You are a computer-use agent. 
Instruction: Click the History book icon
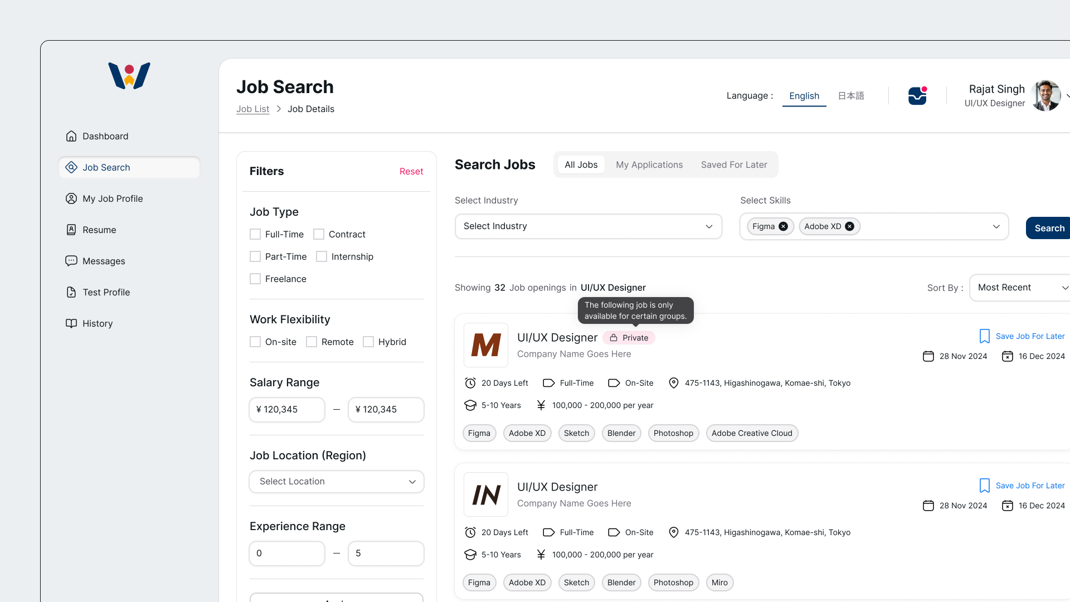[71, 323]
